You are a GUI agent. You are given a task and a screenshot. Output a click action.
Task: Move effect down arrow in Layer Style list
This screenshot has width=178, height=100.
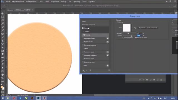(90, 70)
